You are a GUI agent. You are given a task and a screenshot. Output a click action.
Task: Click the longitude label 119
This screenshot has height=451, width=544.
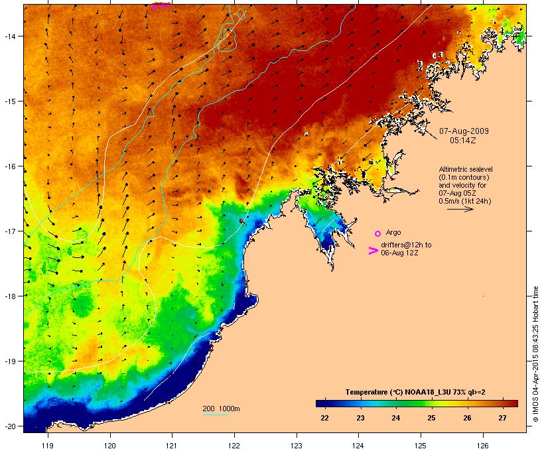[48, 446]
